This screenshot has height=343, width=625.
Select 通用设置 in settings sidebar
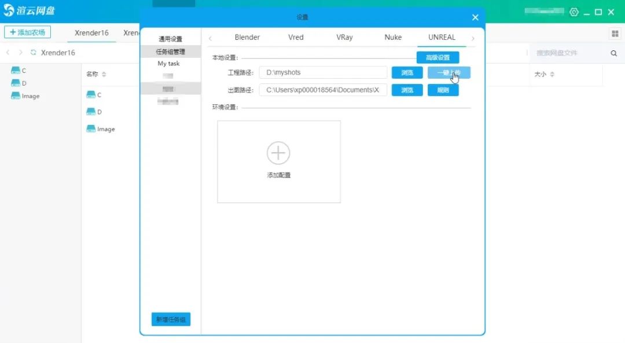(x=170, y=39)
